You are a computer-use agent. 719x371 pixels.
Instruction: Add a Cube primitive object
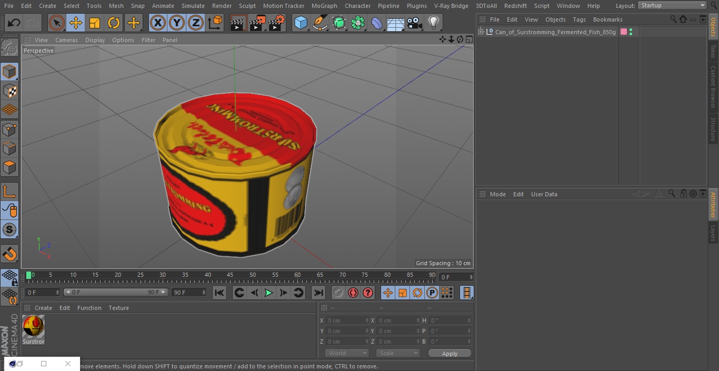301,23
